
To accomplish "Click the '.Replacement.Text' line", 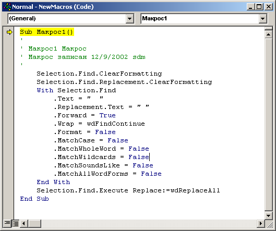I will tap(101, 107).
